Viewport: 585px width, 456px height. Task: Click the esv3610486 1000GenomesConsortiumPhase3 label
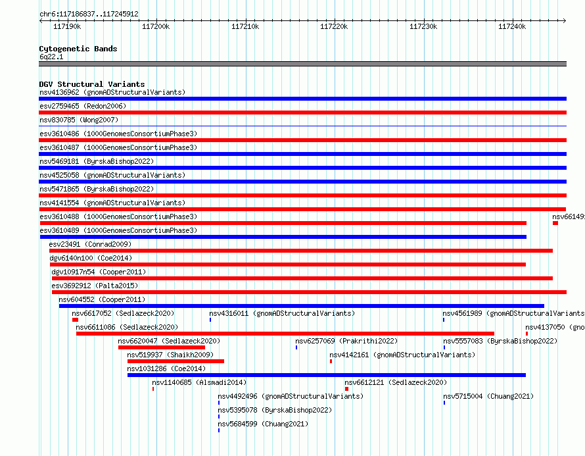point(118,134)
